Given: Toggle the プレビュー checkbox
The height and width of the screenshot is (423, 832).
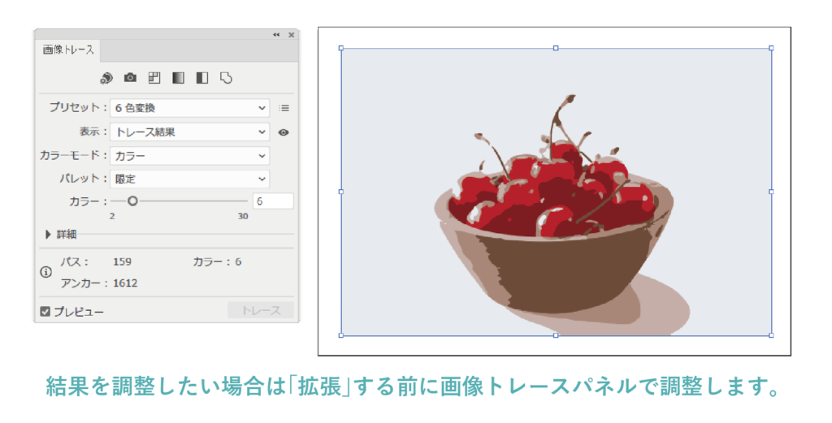Looking at the screenshot, I should [45, 312].
